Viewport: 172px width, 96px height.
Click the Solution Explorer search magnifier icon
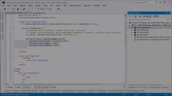pos(168,19)
